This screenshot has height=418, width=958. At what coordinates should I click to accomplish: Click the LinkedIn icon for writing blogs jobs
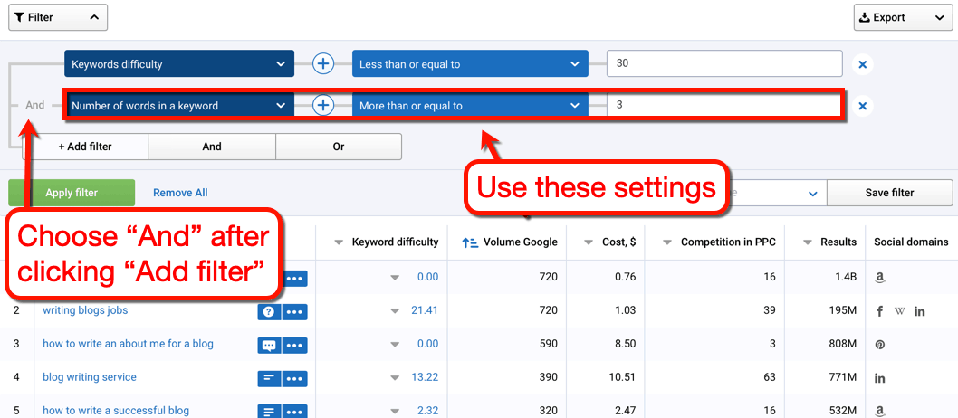pyautogui.click(x=919, y=311)
